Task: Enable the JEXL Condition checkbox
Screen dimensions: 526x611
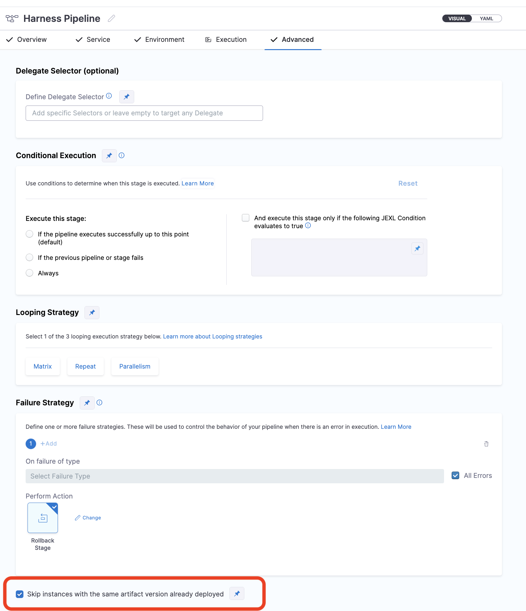Action: pyautogui.click(x=246, y=218)
